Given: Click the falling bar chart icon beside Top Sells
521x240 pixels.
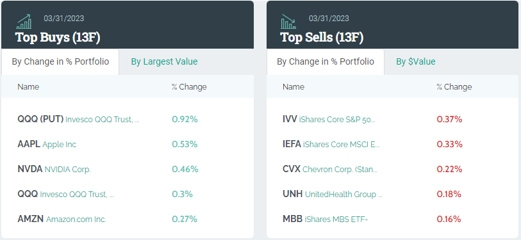Looking at the screenshot, I should pyautogui.click(x=288, y=22).
